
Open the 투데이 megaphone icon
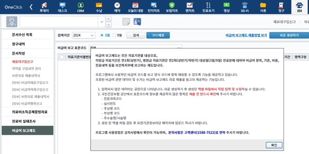tap(44, 7)
